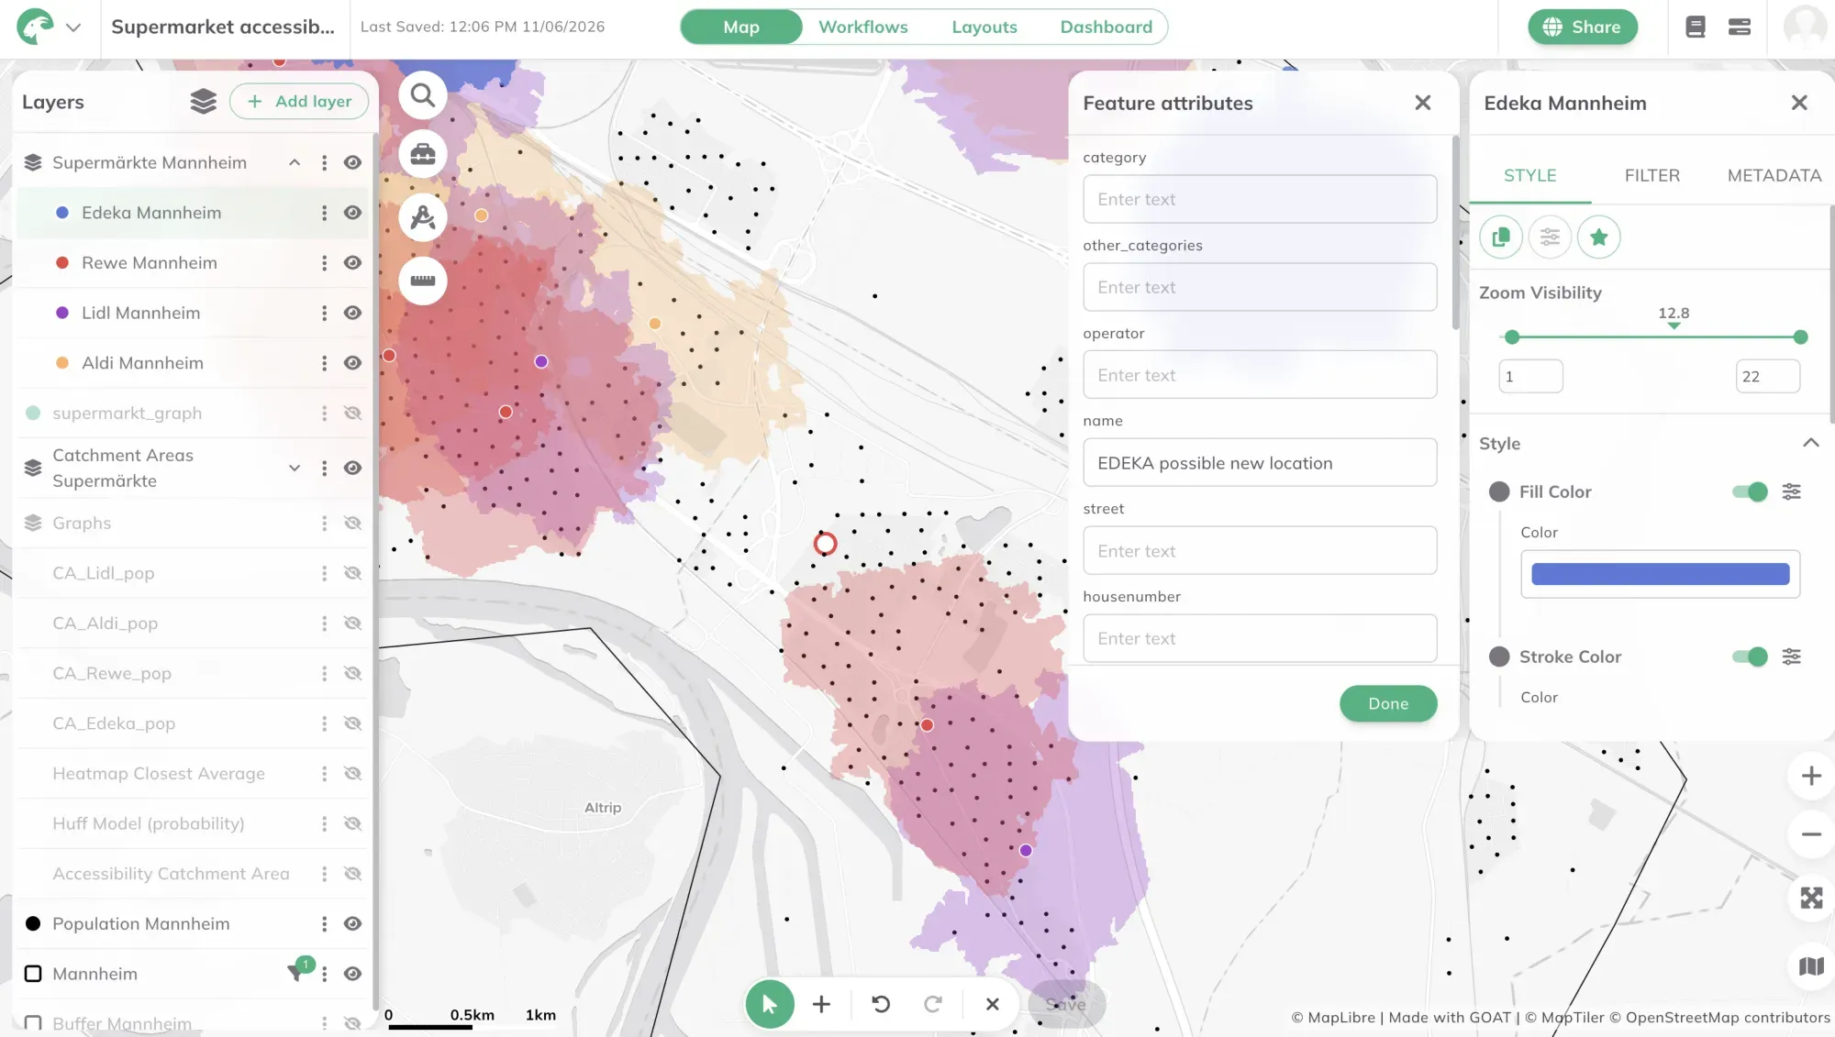Zoom out on the map

[x=1811, y=835]
